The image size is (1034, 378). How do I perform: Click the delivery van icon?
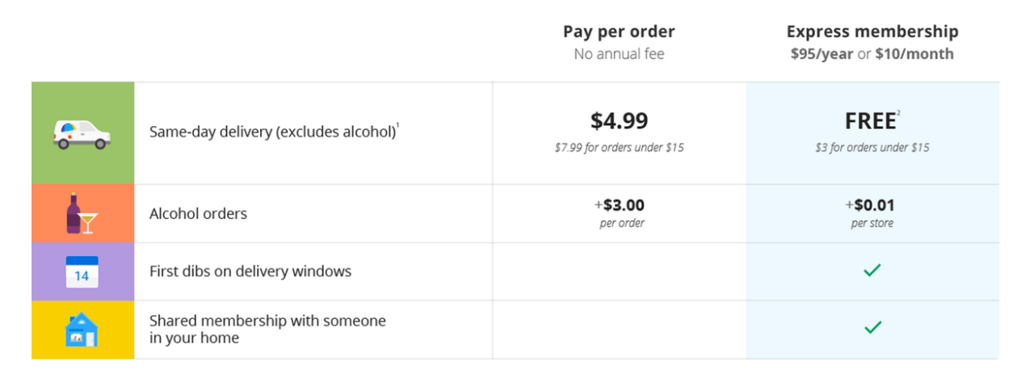click(82, 134)
